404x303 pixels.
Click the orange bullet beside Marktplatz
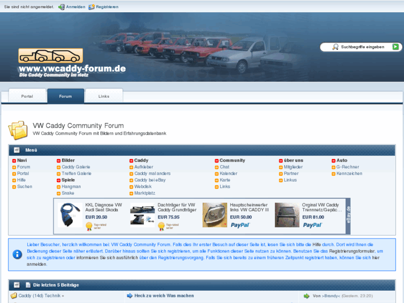click(131, 193)
